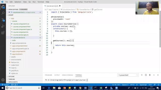
Task: Click the feedback icon in status bar
Action: tap(155, 85)
